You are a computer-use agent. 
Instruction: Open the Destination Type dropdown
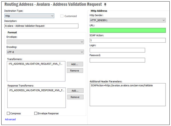(x=29, y=16)
